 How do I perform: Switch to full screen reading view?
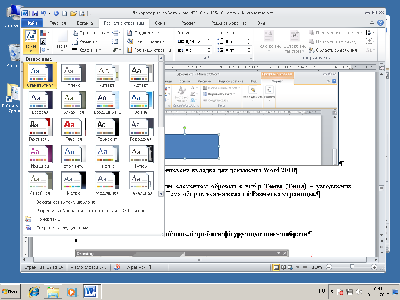283,267
